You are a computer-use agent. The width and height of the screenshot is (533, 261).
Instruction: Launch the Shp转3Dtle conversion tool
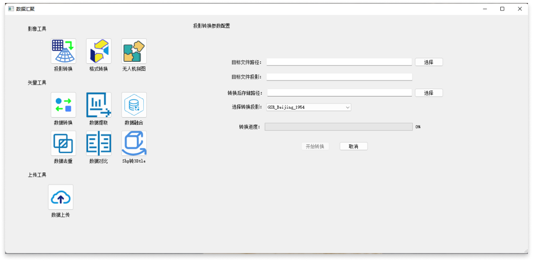[x=134, y=143]
